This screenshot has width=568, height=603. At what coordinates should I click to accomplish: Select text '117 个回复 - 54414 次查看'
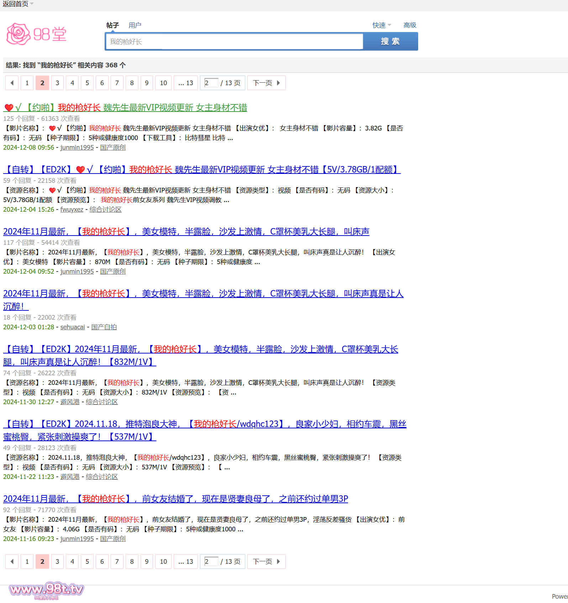42,243
